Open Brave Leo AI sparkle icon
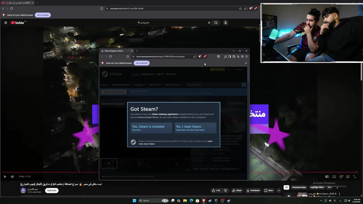 (x=238, y=56)
